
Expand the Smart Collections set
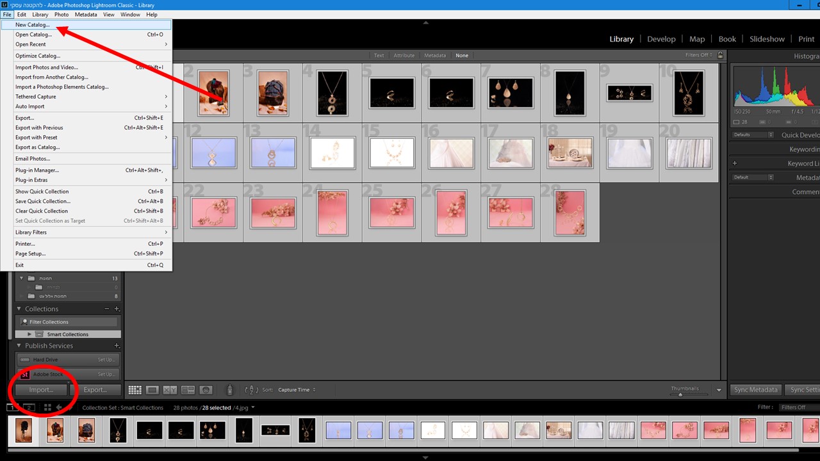coord(29,334)
